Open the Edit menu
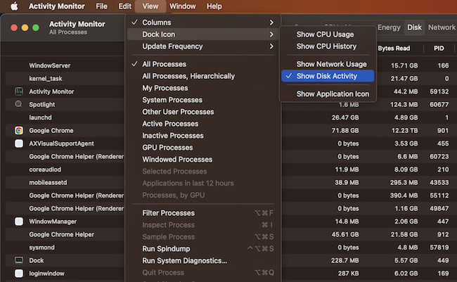 [124, 6]
